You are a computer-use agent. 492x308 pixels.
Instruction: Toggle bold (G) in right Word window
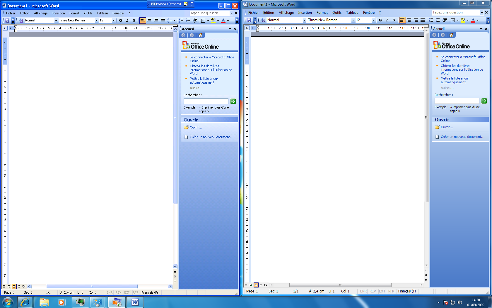tap(380, 20)
